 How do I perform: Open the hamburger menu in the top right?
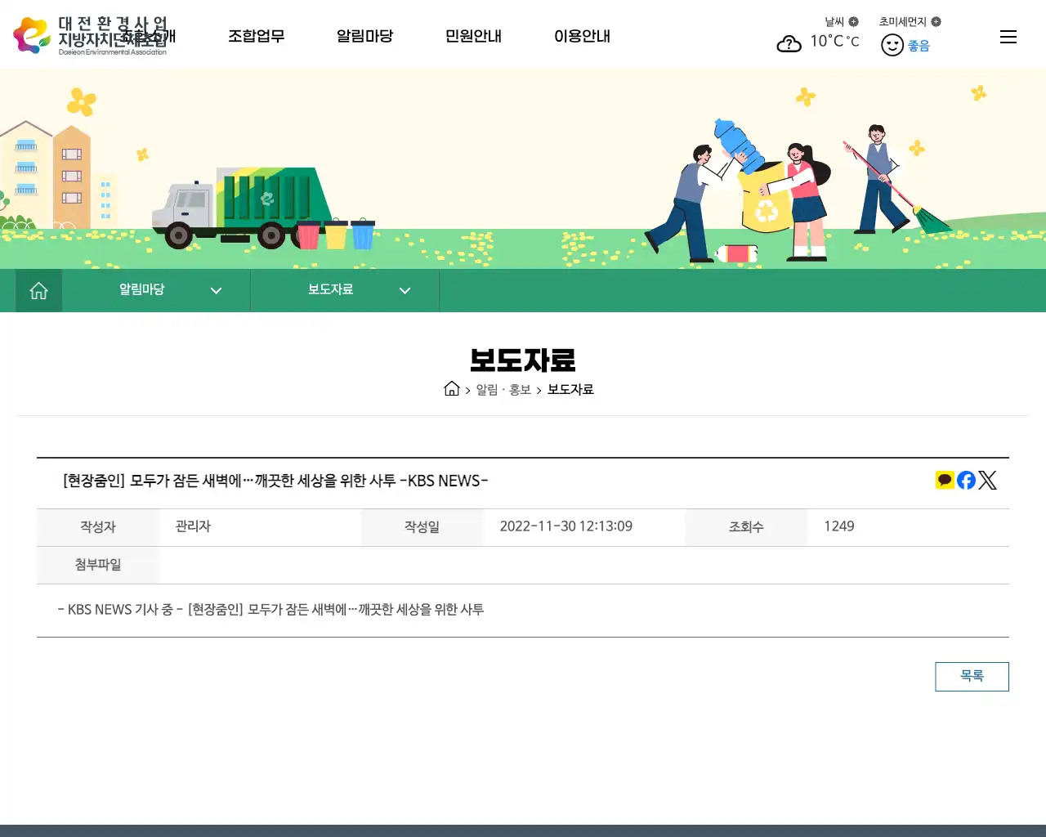[1008, 36]
